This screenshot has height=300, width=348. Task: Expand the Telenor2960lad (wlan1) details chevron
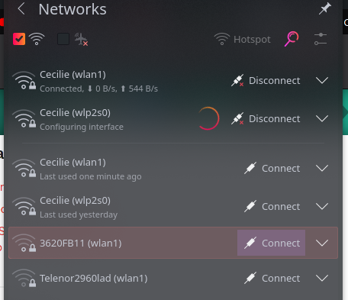[x=322, y=278]
